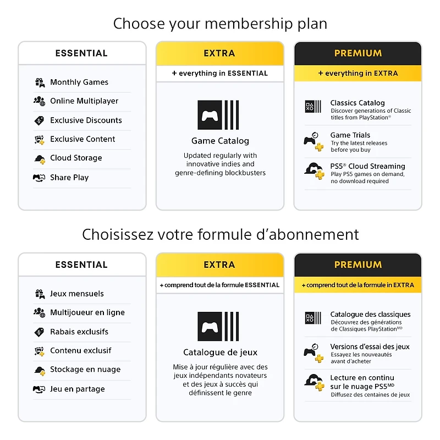This screenshot has height=440, width=440.
Task: Select the English PREMIUM plan header
Action: click(358, 53)
